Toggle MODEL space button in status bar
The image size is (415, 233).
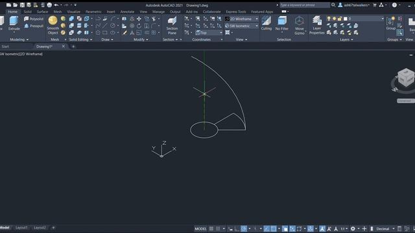[200, 228]
